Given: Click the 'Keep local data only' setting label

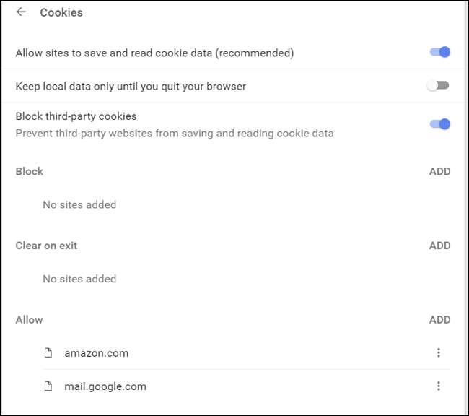Looking at the screenshot, I should (131, 86).
